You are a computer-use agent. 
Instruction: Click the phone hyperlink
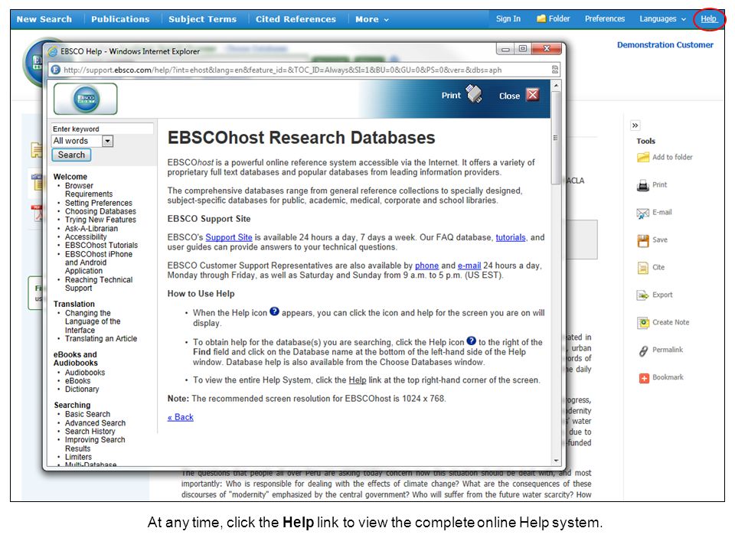pyautogui.click(x=426, y=266)
